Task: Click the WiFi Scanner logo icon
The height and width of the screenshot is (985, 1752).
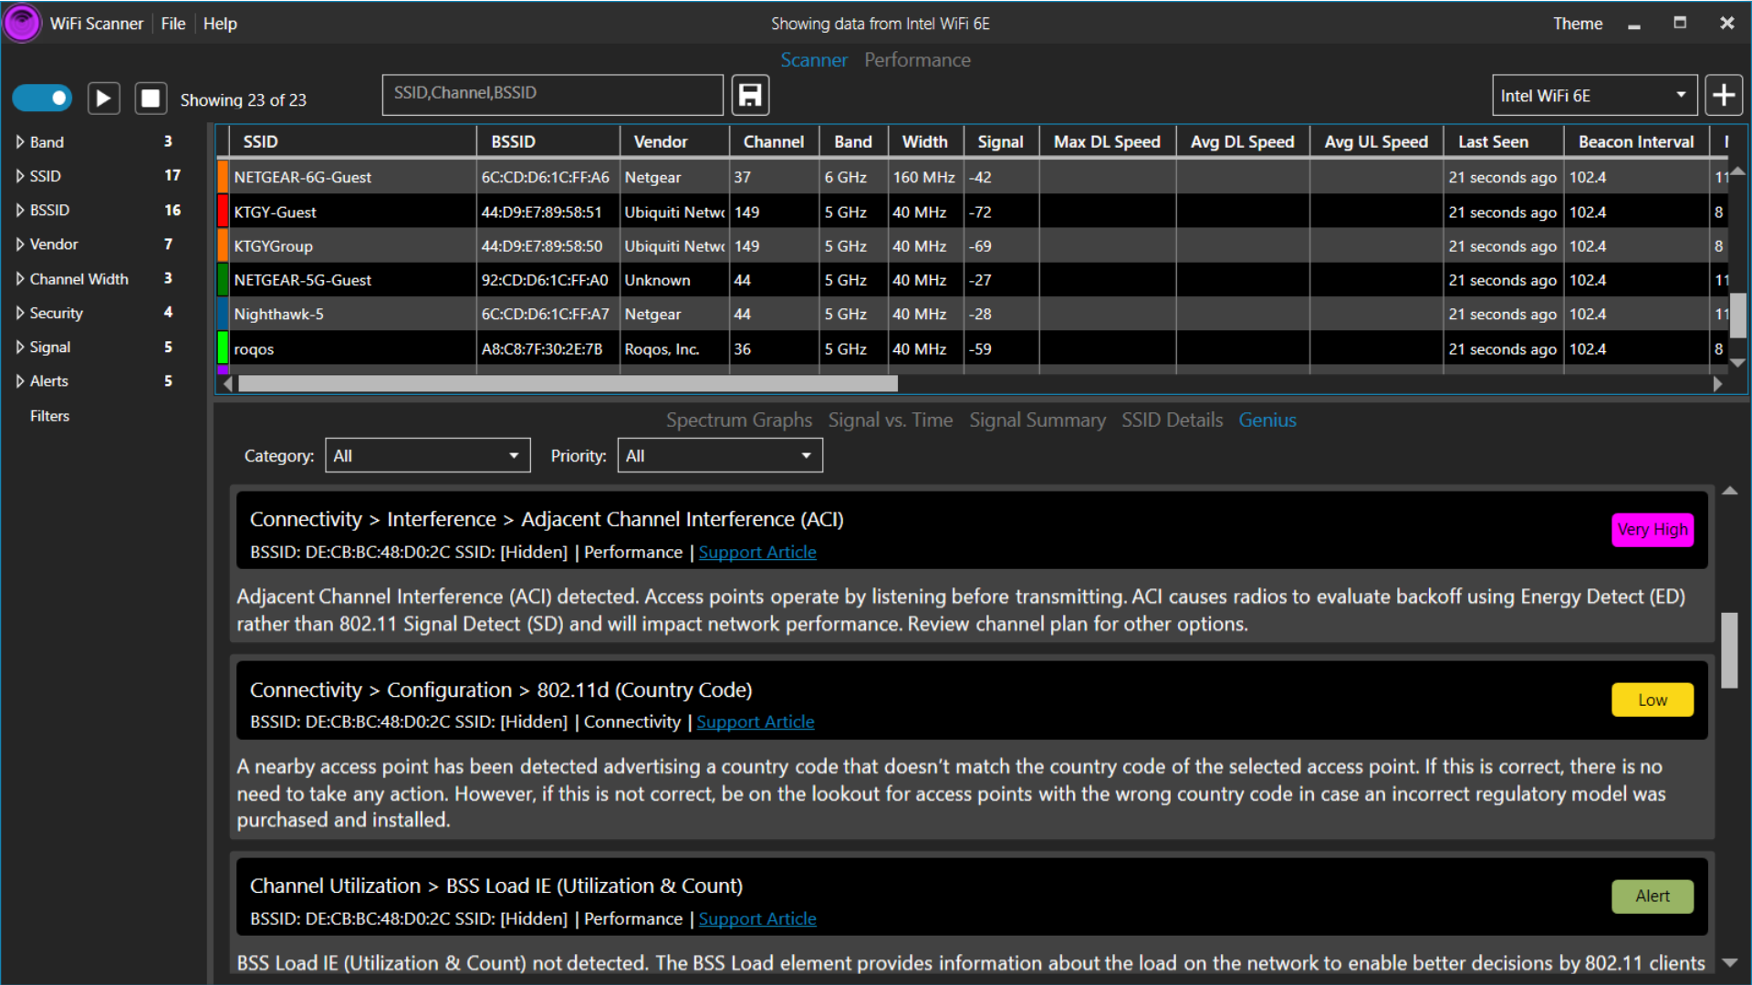Action: pyautogui.click(x=22, y=23)
